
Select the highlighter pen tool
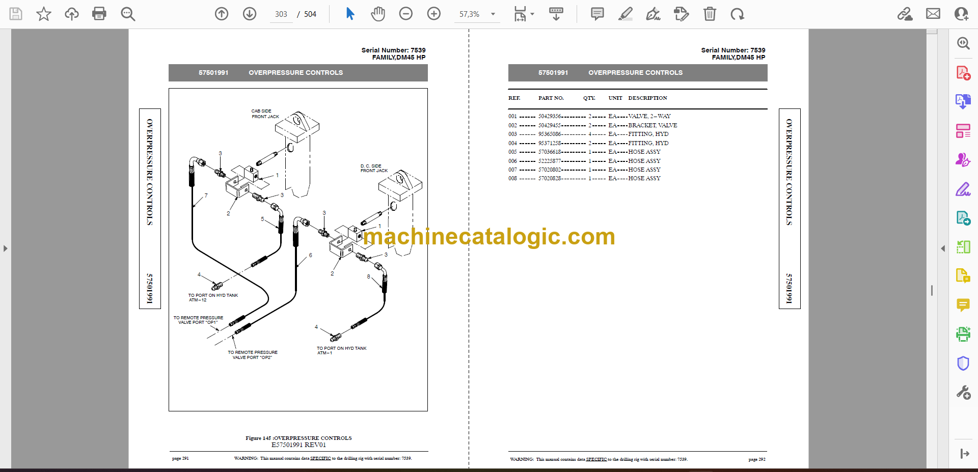626,14
